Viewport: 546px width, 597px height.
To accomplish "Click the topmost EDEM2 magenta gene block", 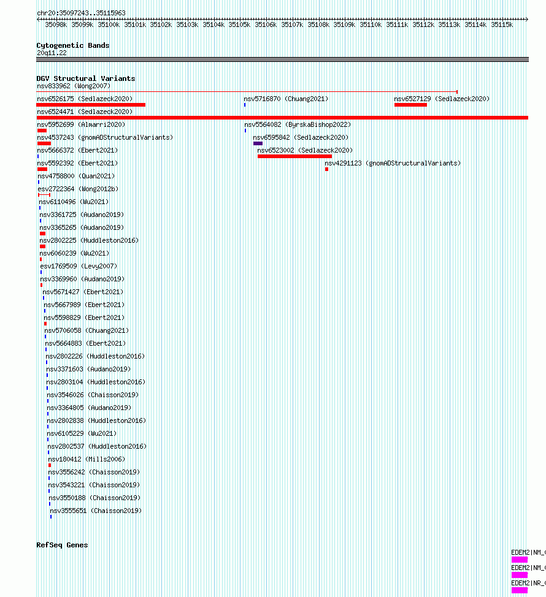I will click(x=520, y=560).
